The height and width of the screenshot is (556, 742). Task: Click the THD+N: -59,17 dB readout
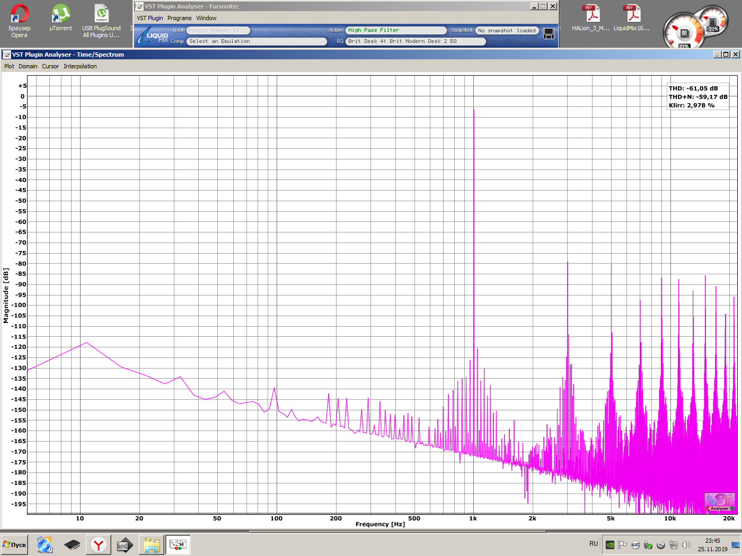pos(698,97)
